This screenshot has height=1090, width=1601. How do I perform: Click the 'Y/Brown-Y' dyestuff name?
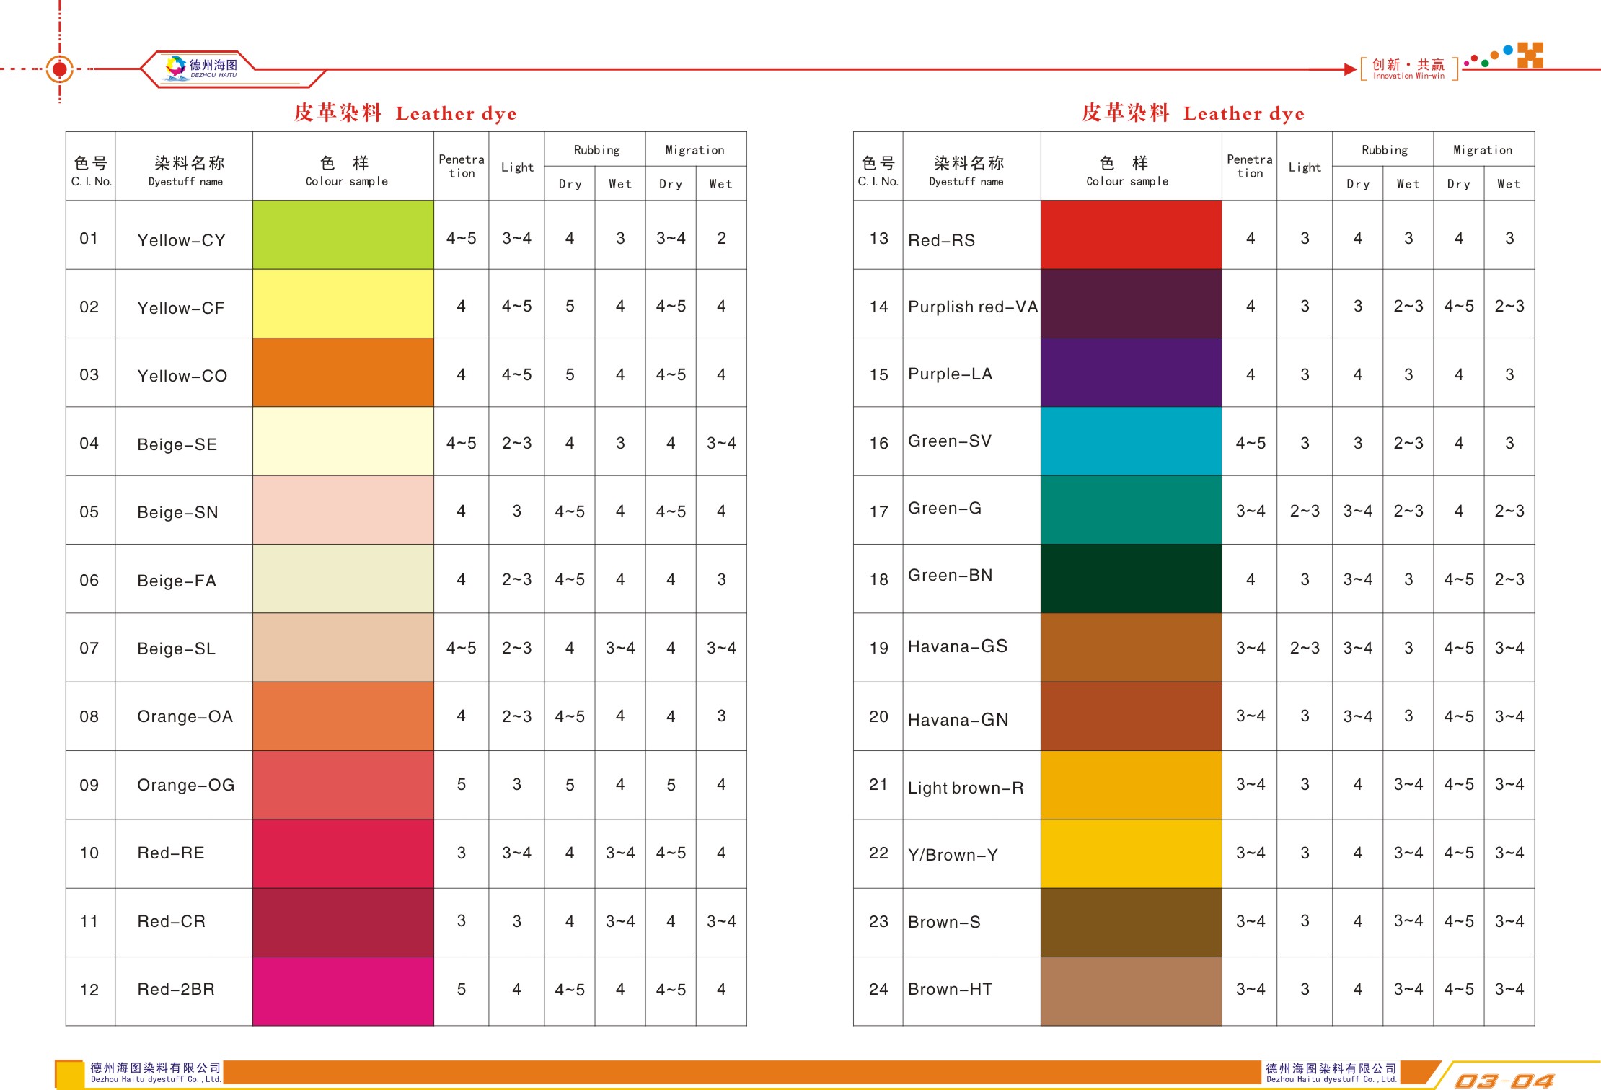953,855
